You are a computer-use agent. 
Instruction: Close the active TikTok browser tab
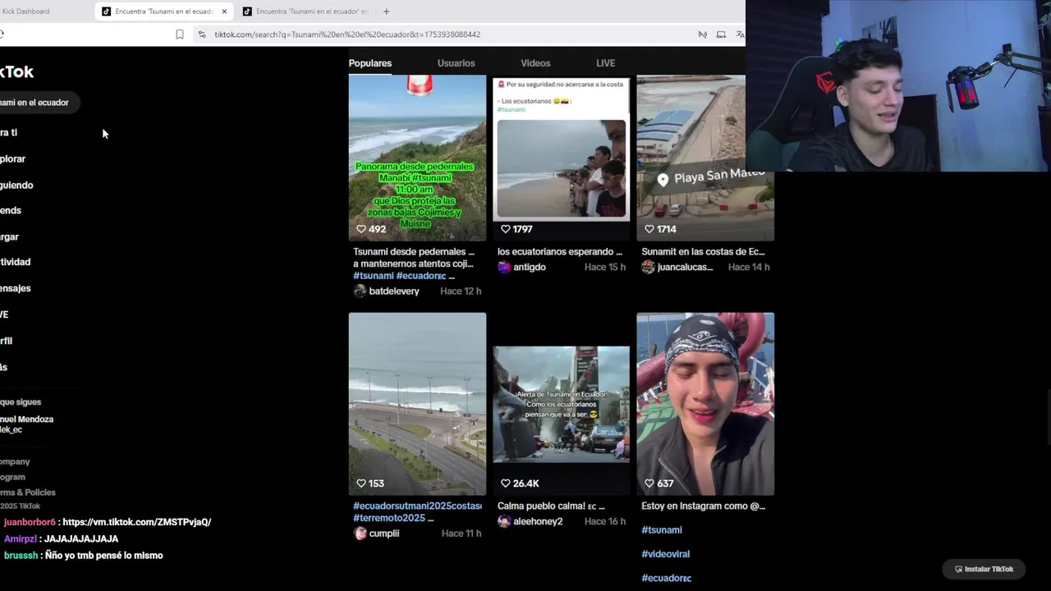coord(224,11)
